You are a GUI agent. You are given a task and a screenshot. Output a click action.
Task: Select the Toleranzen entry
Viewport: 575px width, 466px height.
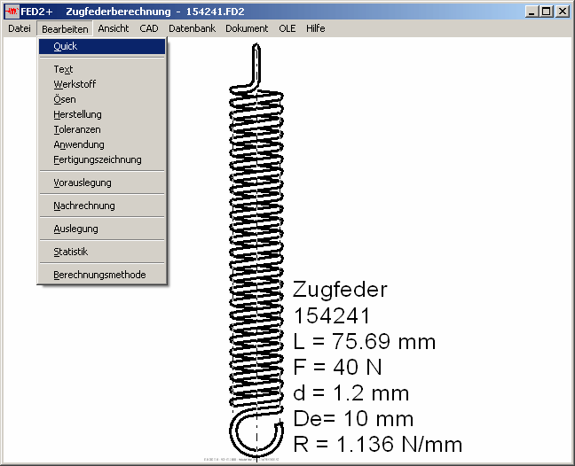pyautogui.click(x=76, y=129)
